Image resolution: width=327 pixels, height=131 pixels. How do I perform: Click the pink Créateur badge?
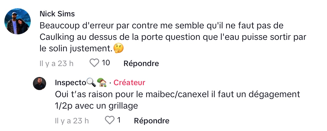[x=129, y=82]
